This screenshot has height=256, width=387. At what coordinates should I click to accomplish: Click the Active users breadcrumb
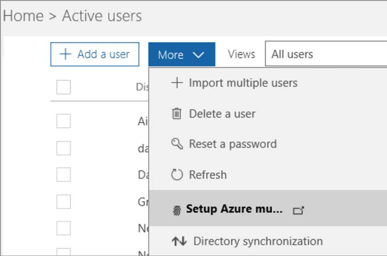tap(102, 16)
